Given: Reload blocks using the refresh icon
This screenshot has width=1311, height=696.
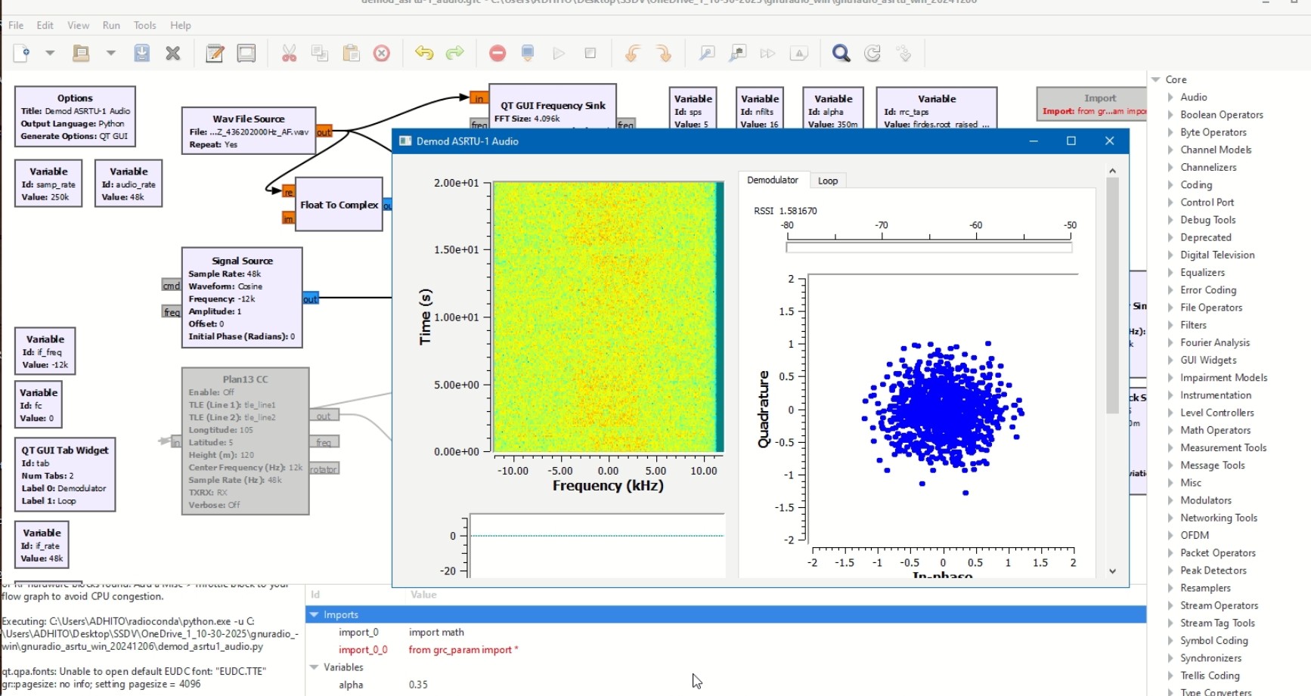Looking at the screenshot, I should pyautogui.click(x=872, y=53).
